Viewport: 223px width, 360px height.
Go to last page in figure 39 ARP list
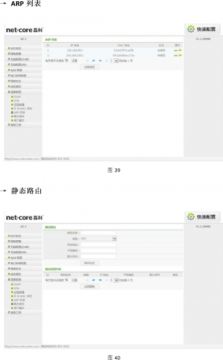107,61
